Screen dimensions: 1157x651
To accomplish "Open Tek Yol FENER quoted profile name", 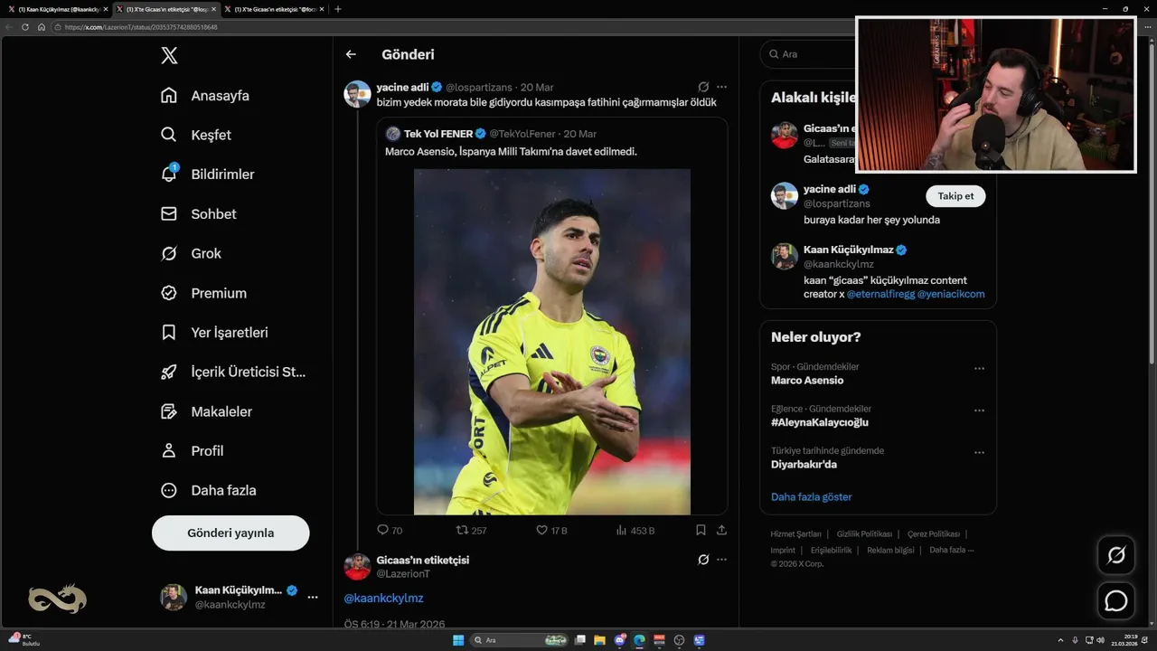I will (x=438, y=134).
